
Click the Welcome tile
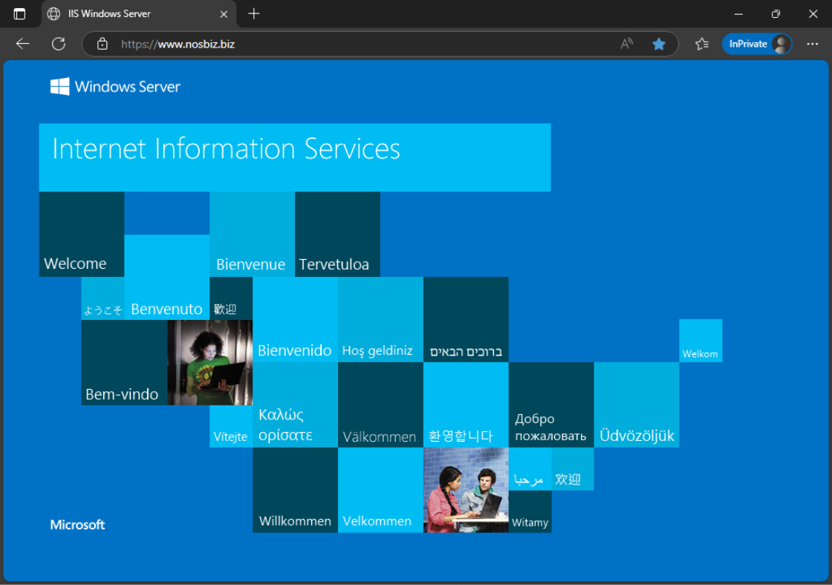(x=81, y=234)
